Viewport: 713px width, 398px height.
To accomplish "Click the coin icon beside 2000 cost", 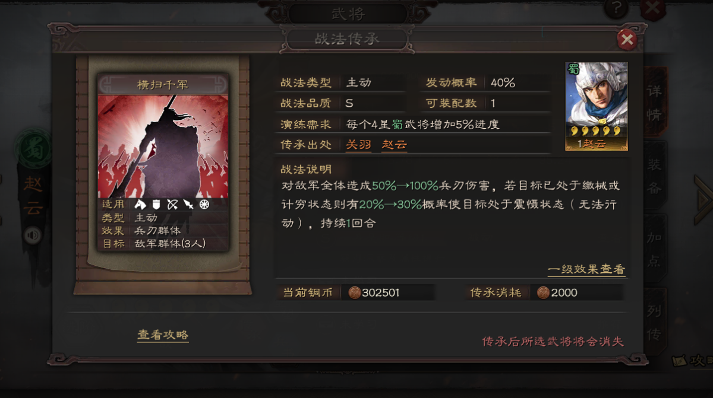I will point(543,292).
